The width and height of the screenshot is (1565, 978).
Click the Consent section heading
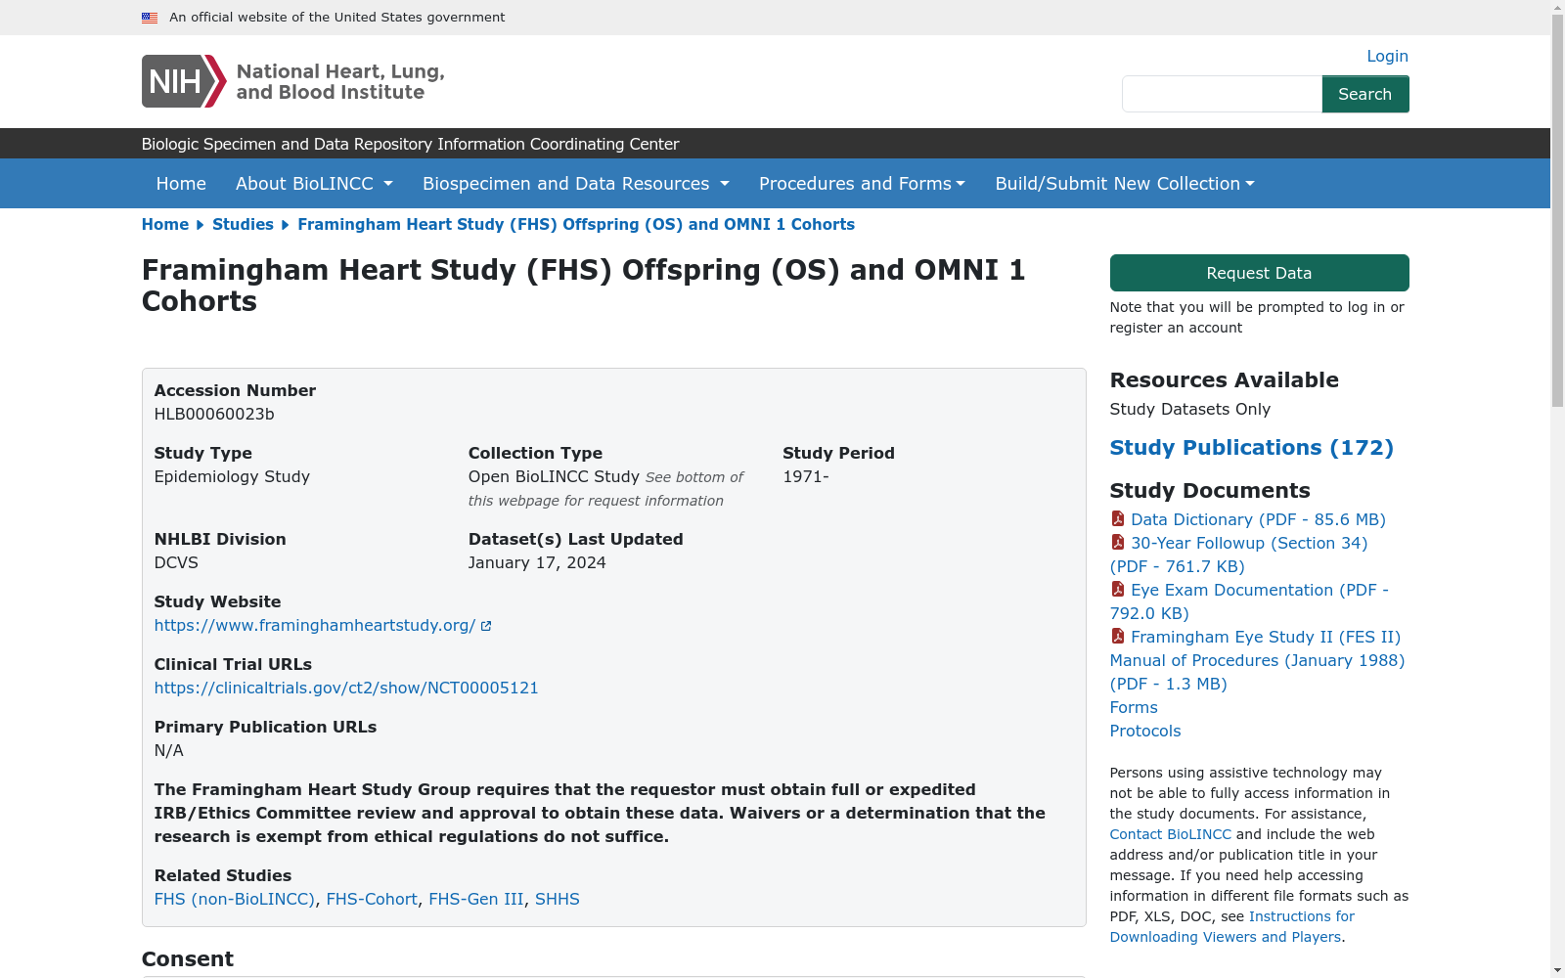pyautogui.click(x=188, y=959)
